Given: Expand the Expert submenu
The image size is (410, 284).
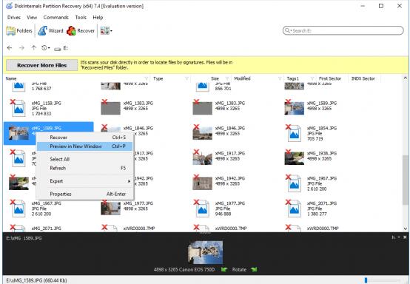Looking at the screenshot, I should point(84,181).
